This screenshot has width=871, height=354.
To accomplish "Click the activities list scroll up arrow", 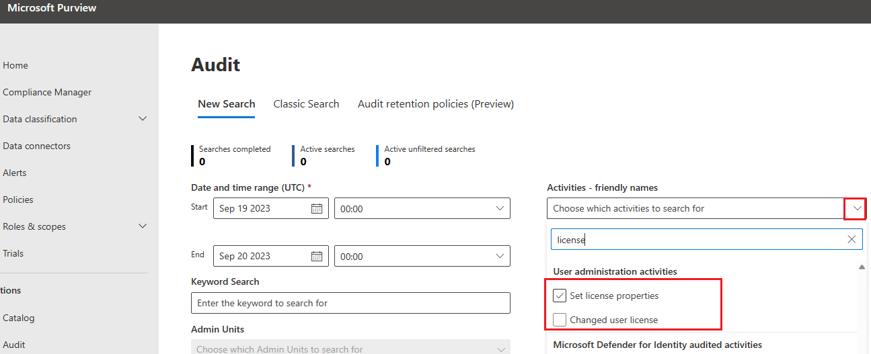I will click(862, 267).
